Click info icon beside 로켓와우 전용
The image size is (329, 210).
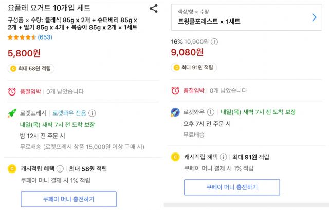[x=92, y=113]
